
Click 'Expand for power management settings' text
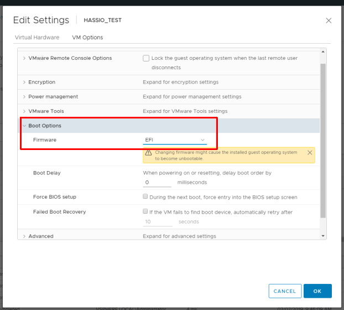[x=192, y=97]
